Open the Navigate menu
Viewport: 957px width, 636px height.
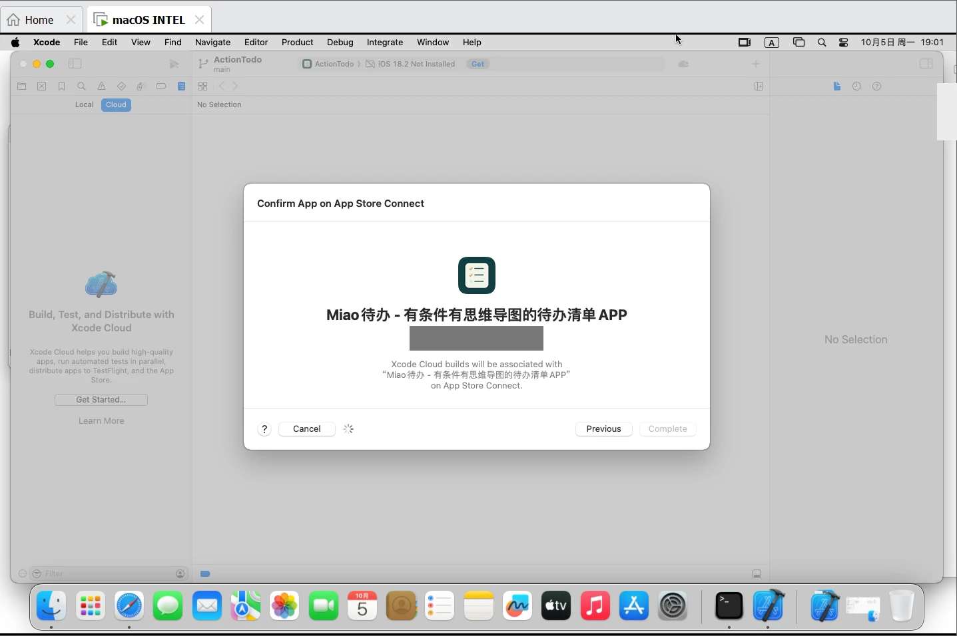coord(212,42)
